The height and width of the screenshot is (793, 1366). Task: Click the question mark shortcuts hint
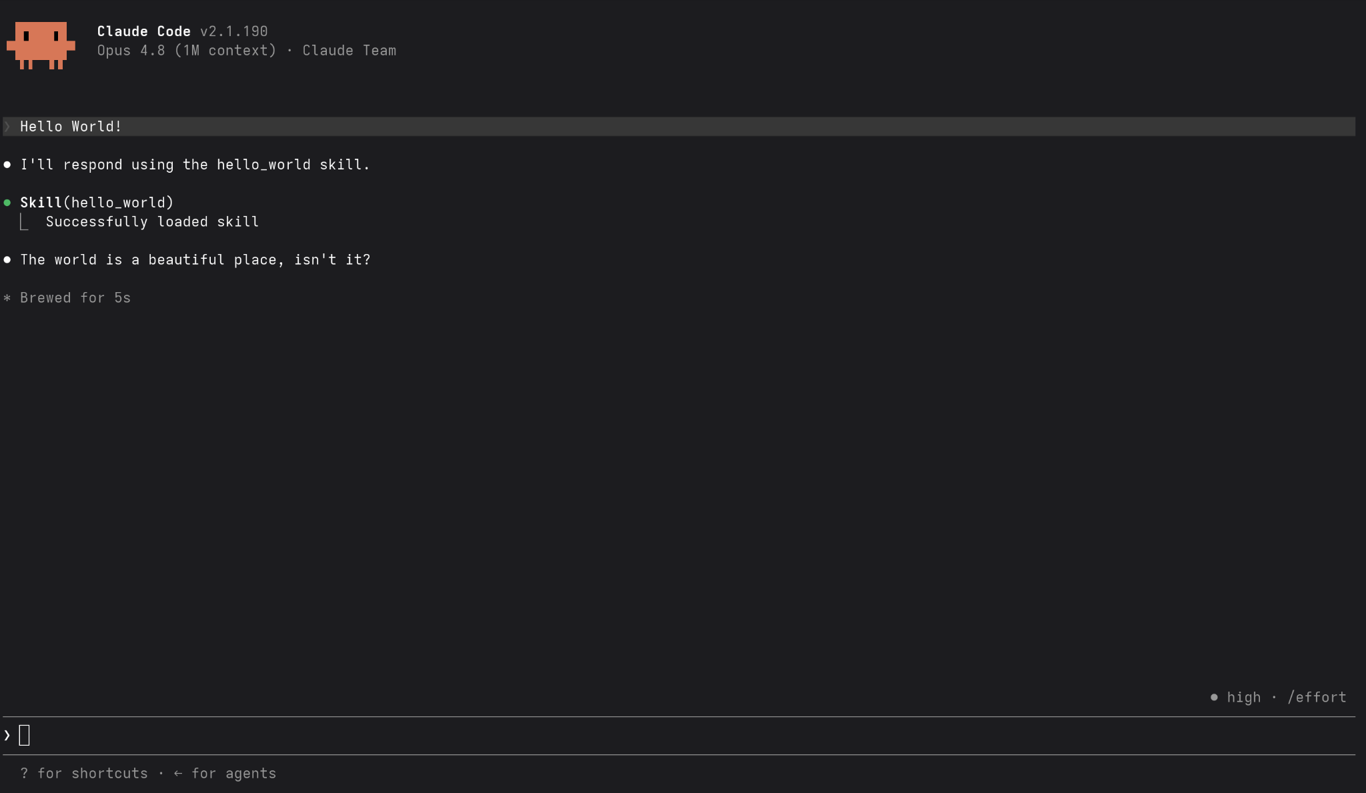(x=24, y=773)
